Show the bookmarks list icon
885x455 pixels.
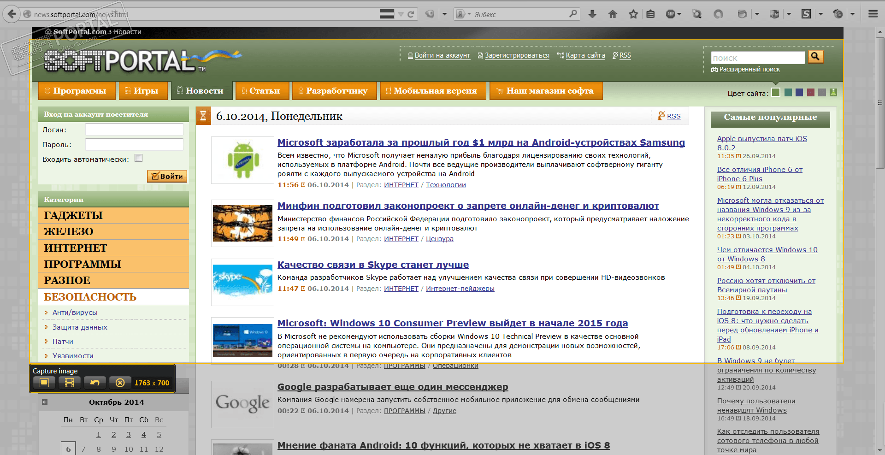click(x=650, y=14)
